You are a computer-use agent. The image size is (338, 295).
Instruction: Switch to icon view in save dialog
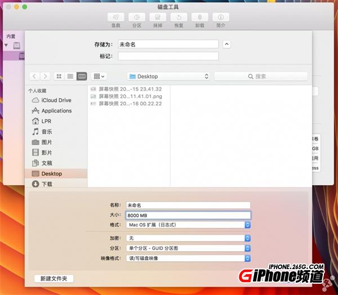coord(59,76)
